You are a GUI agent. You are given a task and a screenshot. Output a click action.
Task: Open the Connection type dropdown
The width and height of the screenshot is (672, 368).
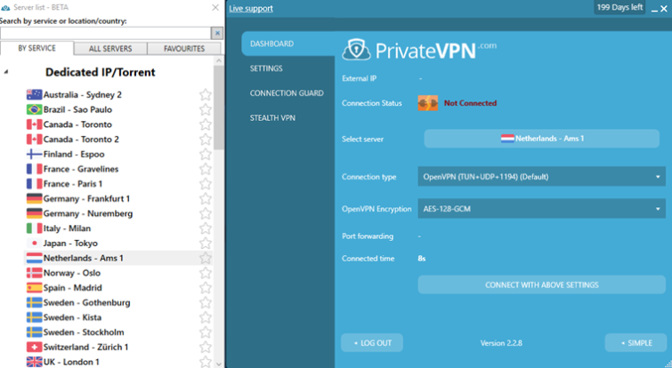[542, 177]
